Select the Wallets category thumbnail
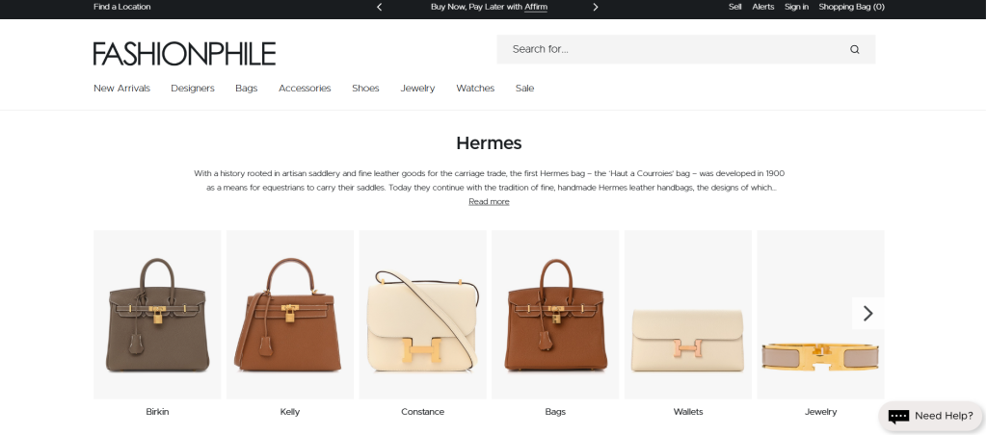This screenshot has width=987, height=435. (x=688, y=315)
